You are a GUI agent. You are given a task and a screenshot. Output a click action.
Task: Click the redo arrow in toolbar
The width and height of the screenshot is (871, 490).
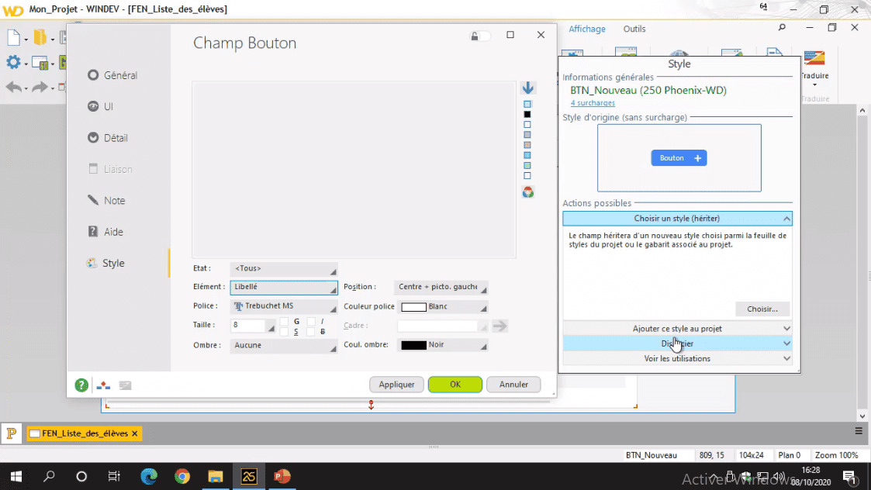40,87
